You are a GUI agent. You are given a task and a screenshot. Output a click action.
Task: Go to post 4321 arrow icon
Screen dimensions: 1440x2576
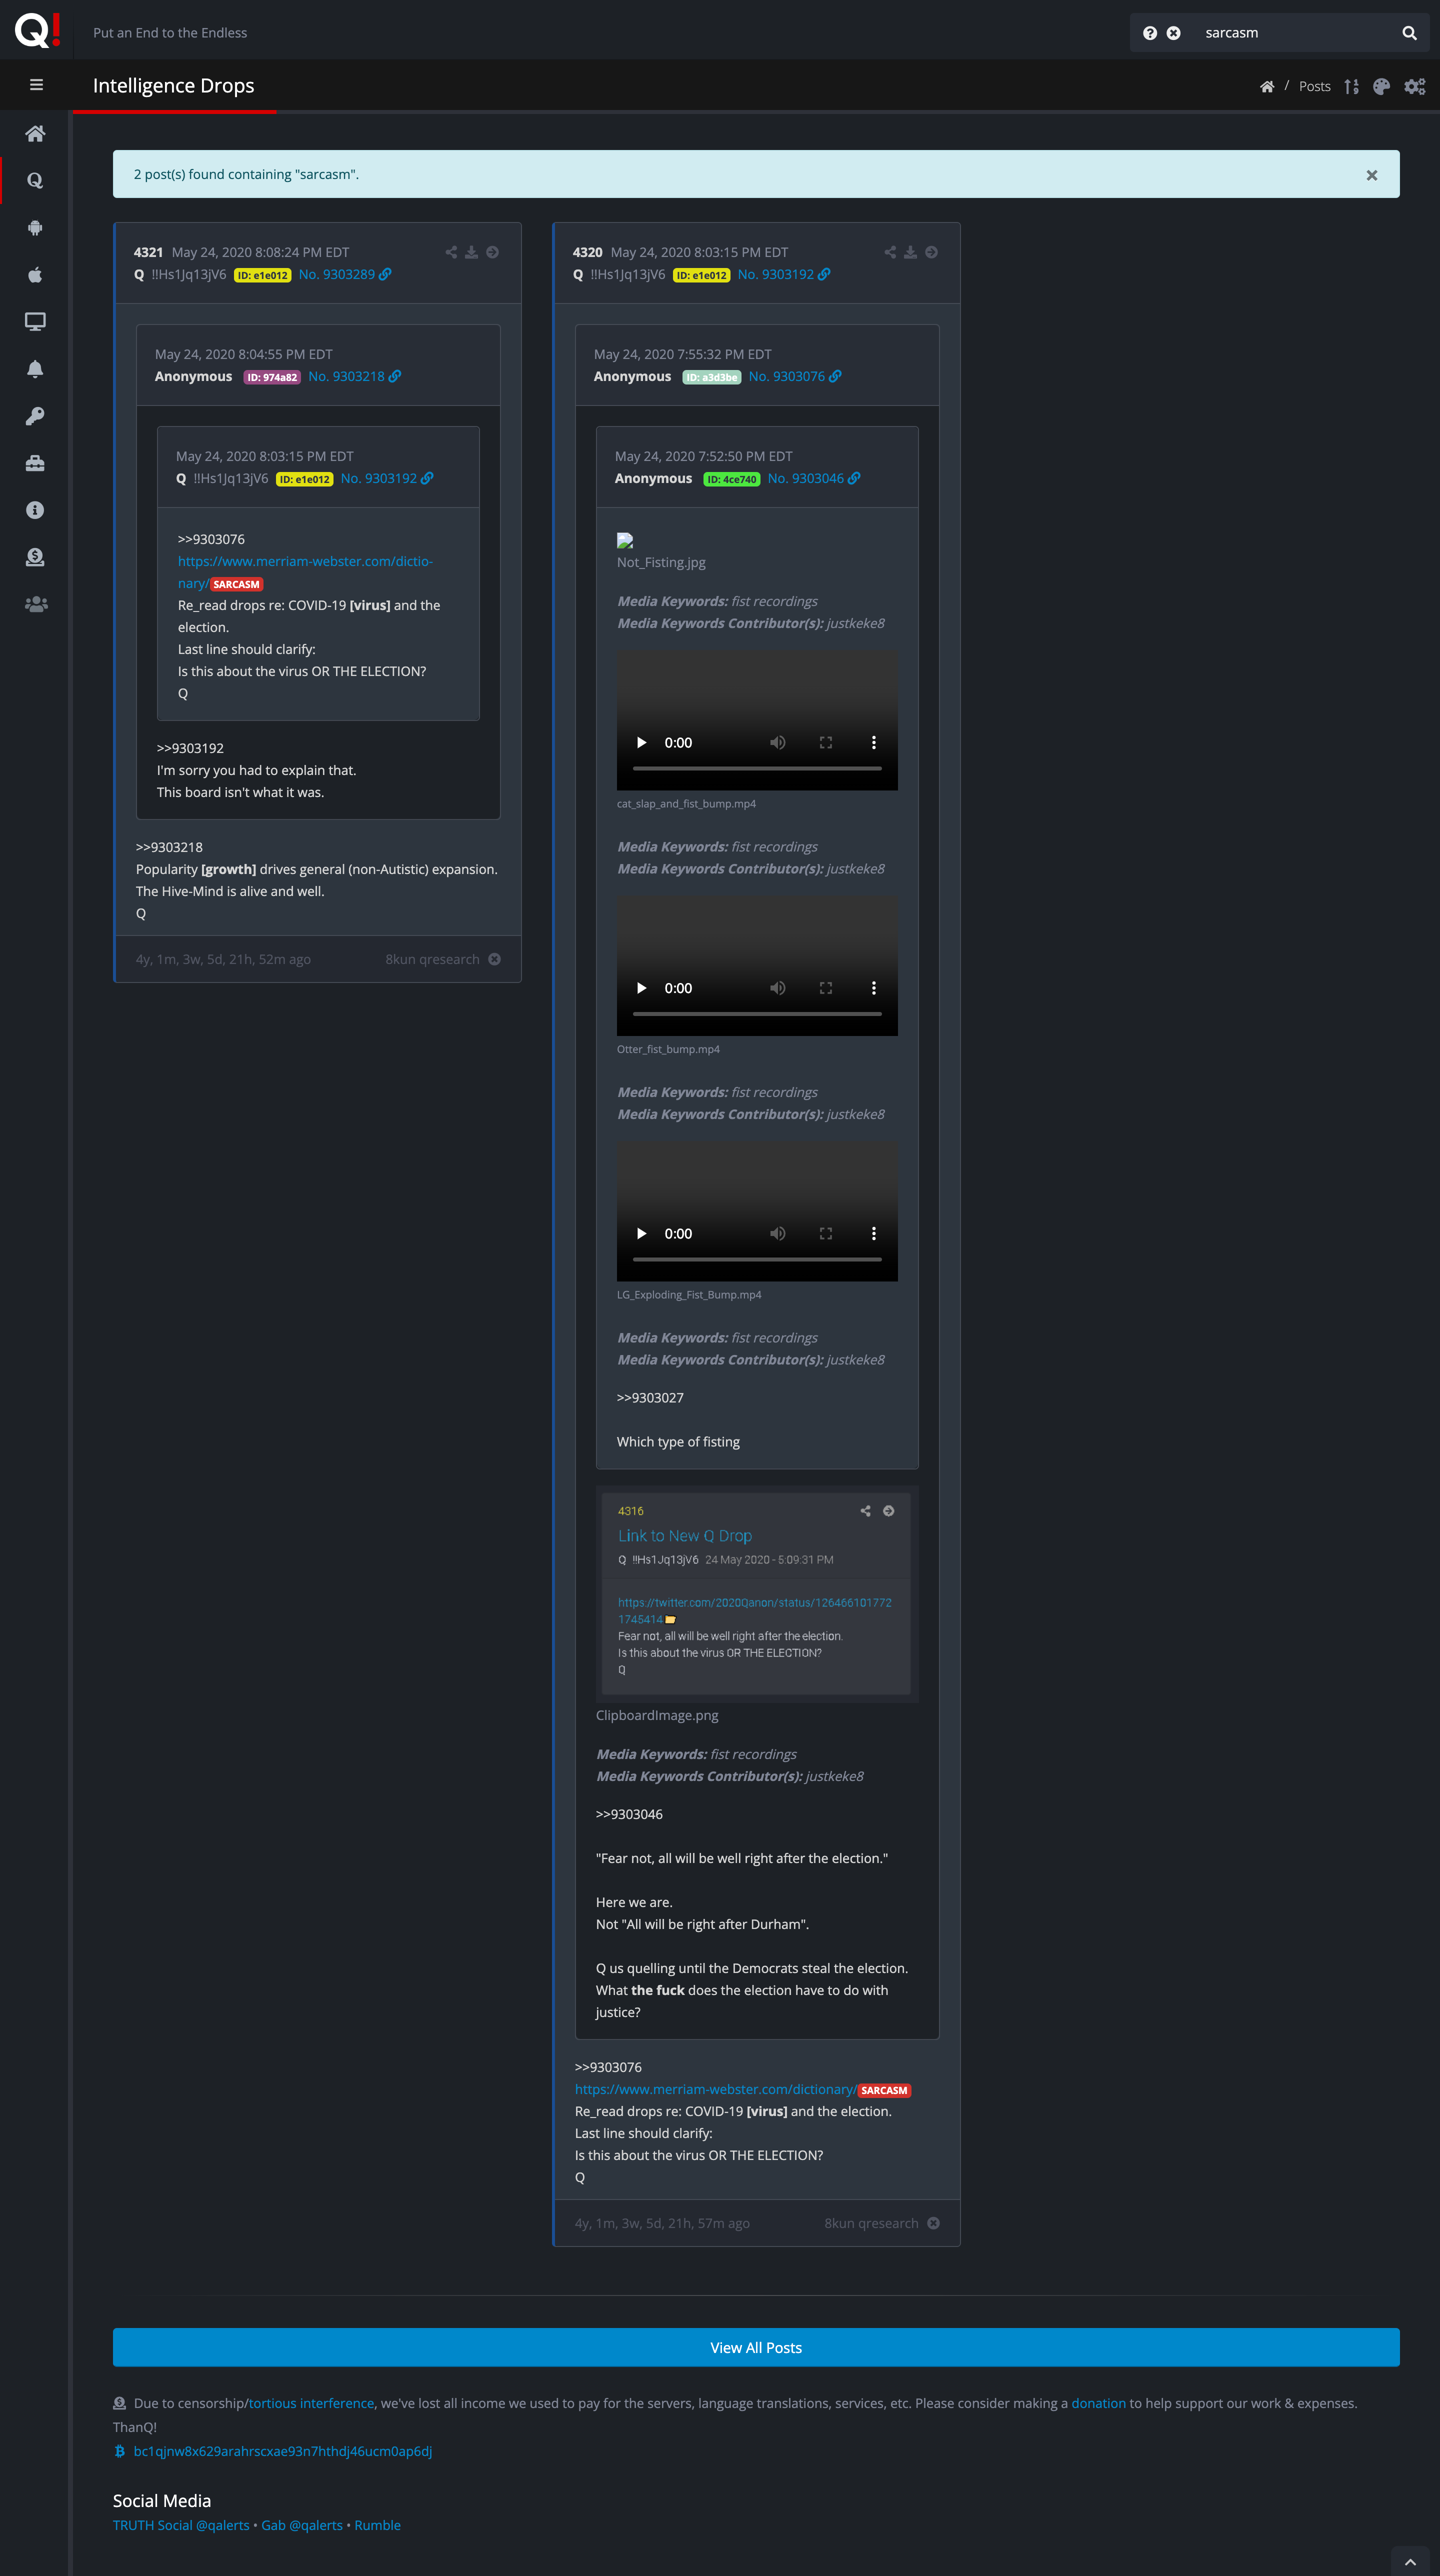coord(492,252)
